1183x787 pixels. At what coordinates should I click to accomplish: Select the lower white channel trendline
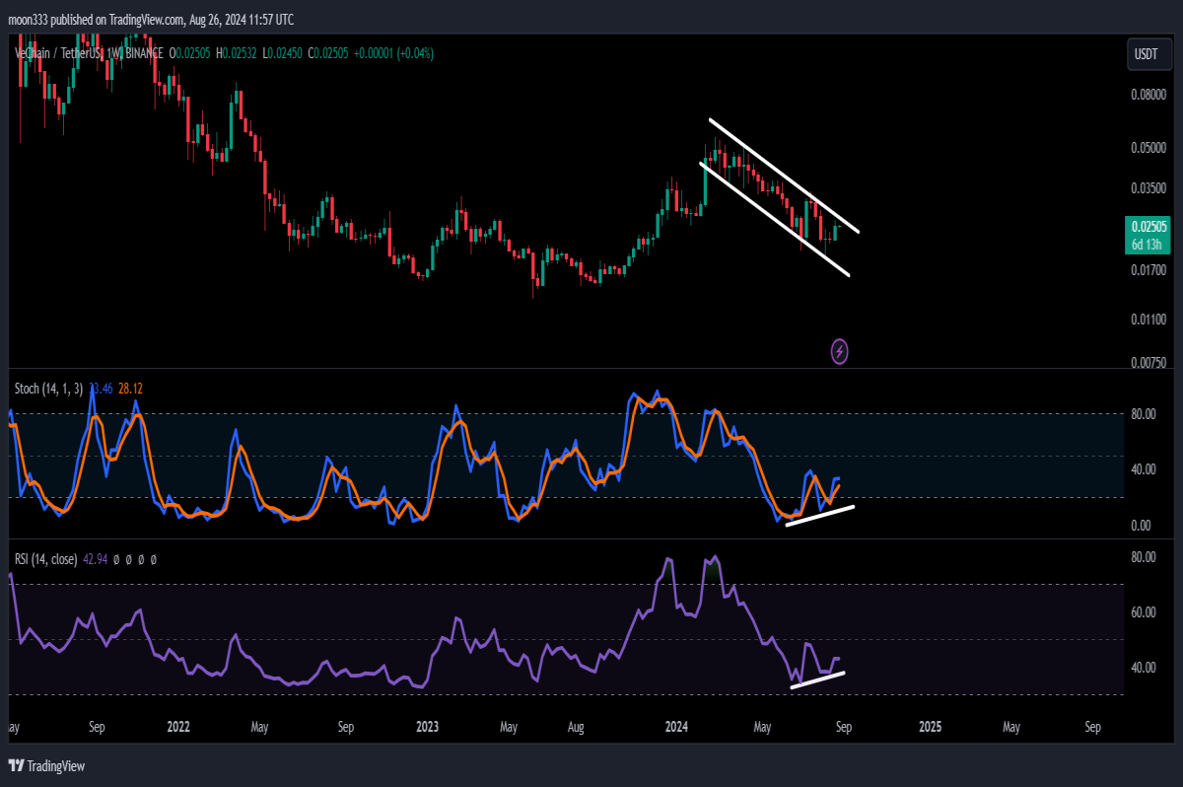pyautogui.click(x=774, y=219)
